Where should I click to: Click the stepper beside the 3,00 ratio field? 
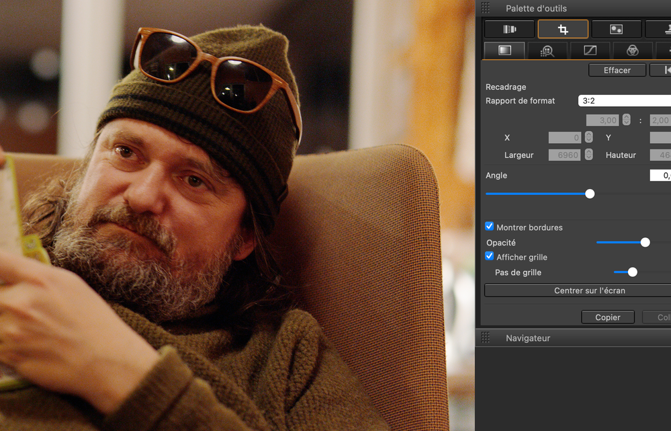pos(626,120)
